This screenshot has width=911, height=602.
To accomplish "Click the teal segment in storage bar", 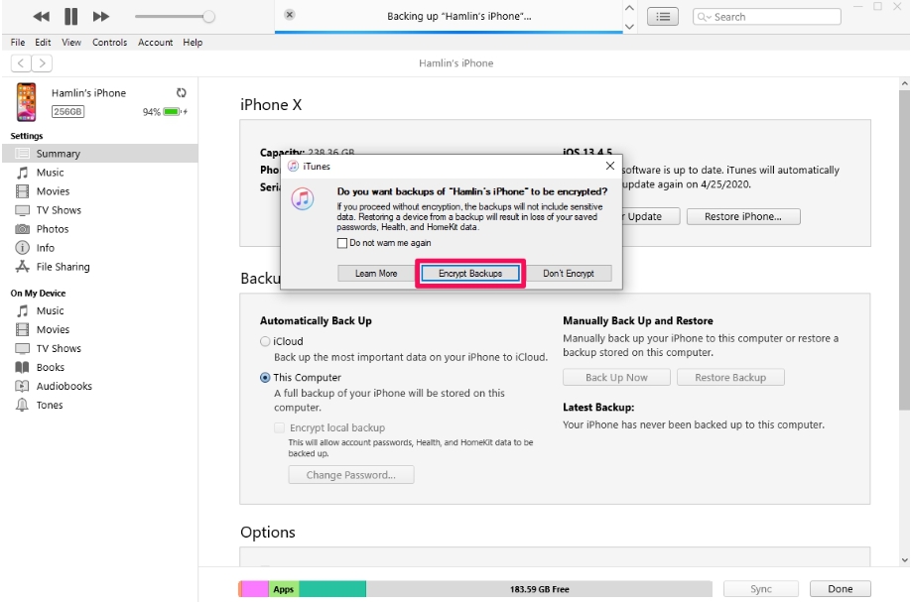I will tap(332, 589).
